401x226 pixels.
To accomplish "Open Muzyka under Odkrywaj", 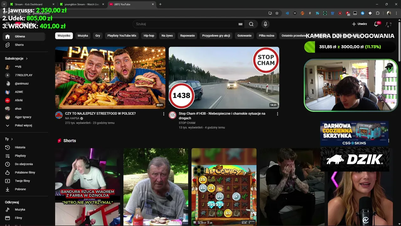I will (x=24, y=209).
